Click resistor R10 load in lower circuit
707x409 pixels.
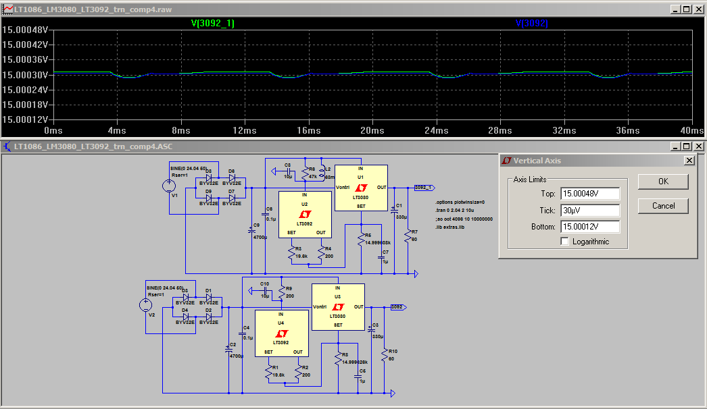point(385,356)
